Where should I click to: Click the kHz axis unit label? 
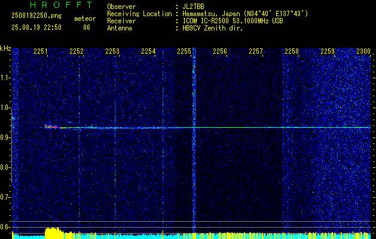[5, 48]
